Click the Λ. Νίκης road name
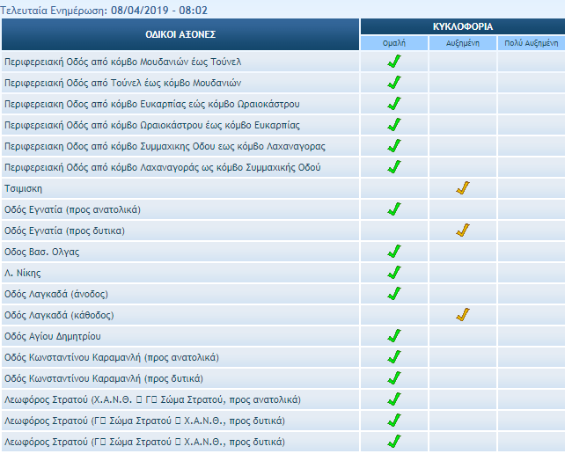The height and width of the screenshot is (461, 565). tap(23, 273)
